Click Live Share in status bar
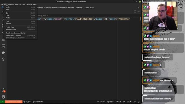Image resolution: width=185 pixels, height=104 pixels. tap(38, 102)
